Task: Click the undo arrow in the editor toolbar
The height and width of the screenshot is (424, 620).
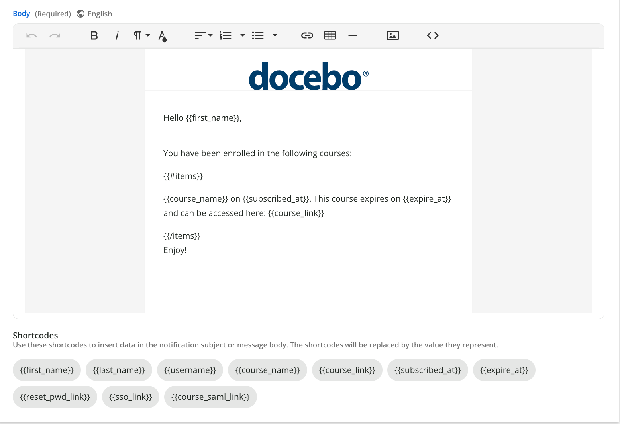Action: (31, 36)
